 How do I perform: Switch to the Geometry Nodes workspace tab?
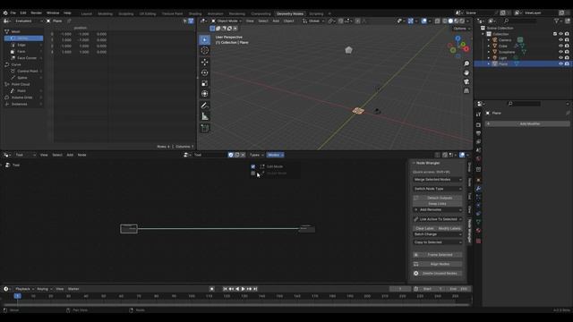(290, 14)
